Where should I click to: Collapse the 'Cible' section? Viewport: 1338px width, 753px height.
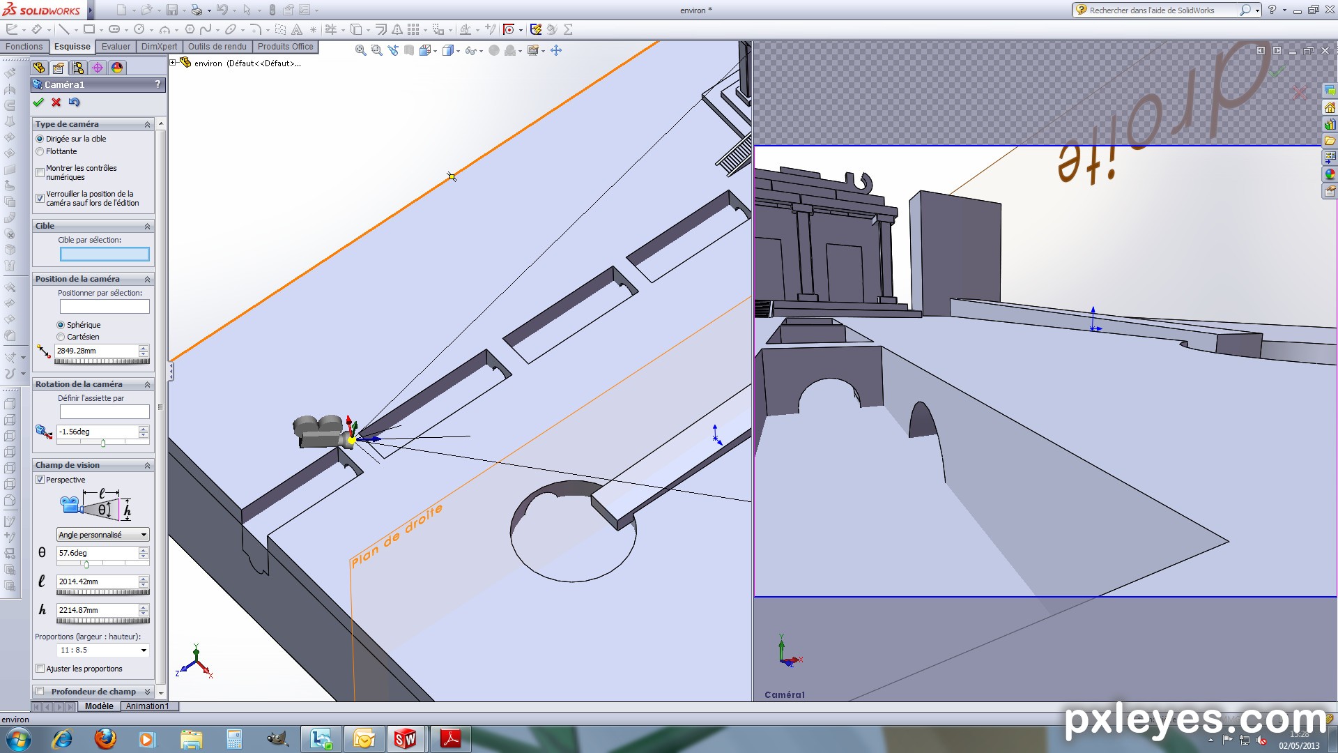(147, 226)
